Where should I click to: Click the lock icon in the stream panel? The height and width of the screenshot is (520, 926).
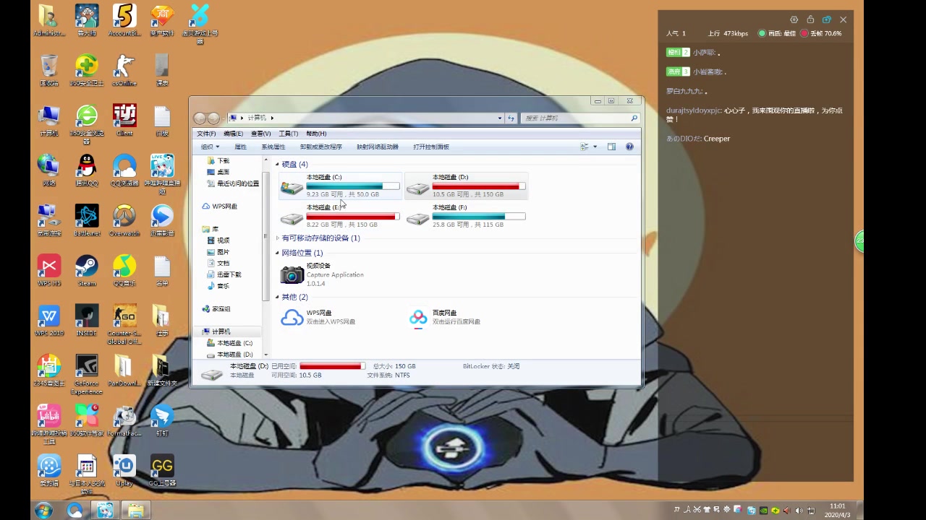(x=810, y=19)
